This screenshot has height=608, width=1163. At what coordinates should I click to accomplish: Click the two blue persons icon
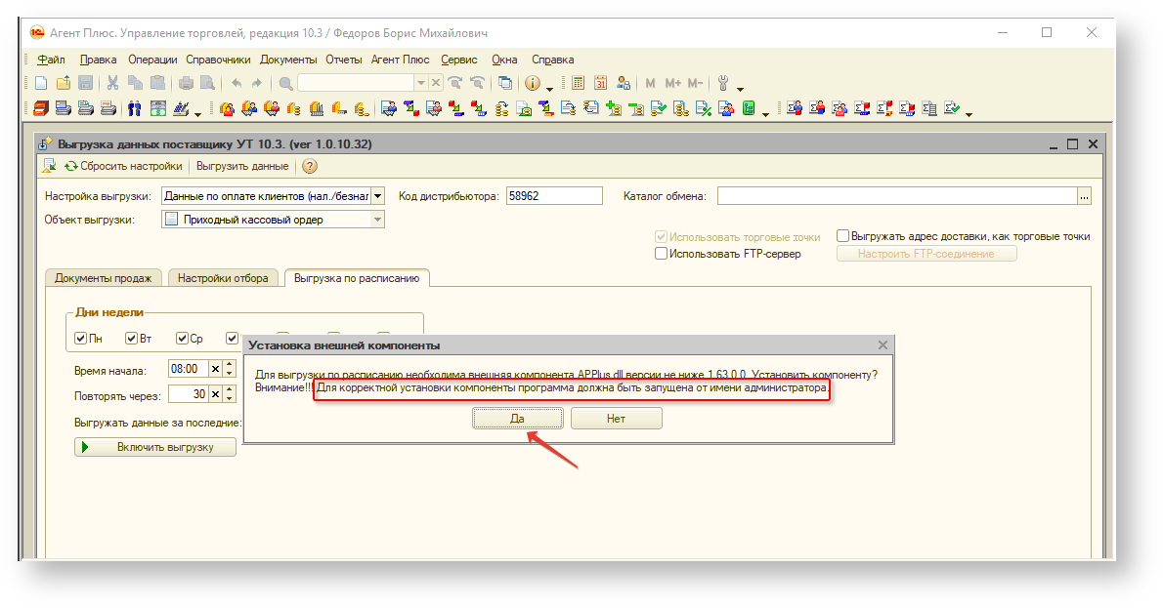(x=134, y=109)
